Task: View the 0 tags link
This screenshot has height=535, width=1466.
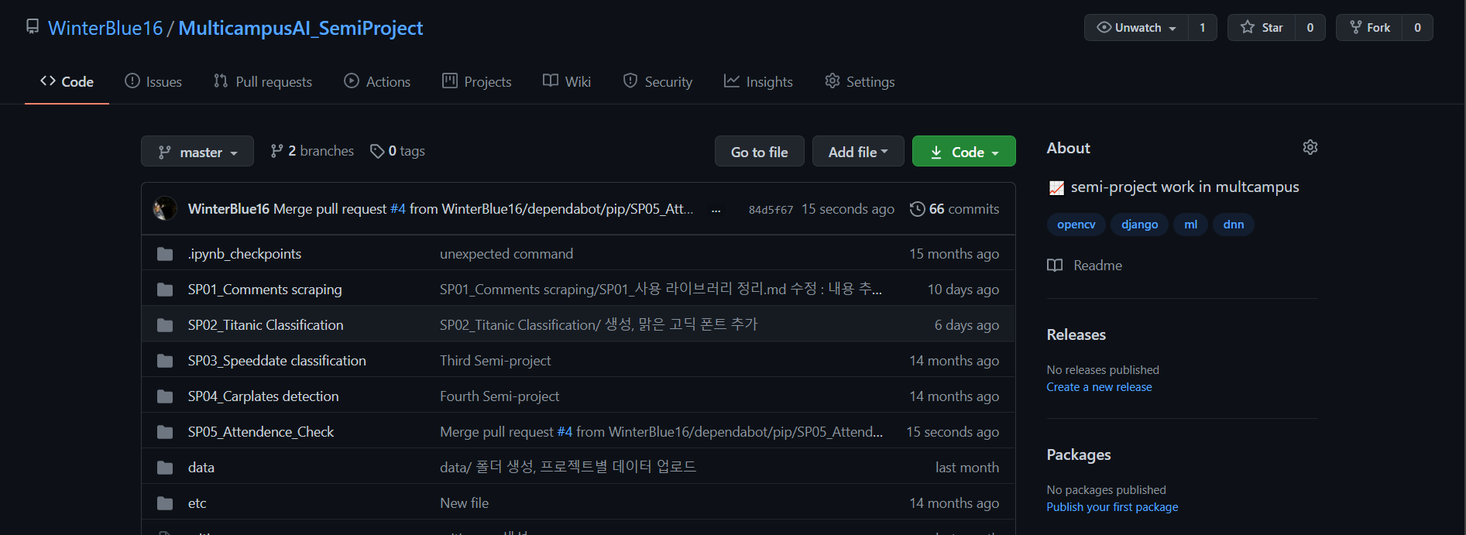Action: click(397, 151)
